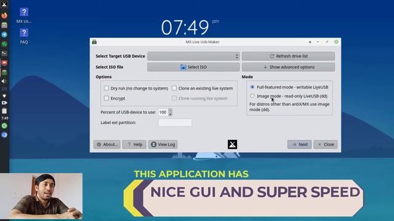
Task: Click the green Live USB Maker taskbar icon
Action: coord(4,72)
